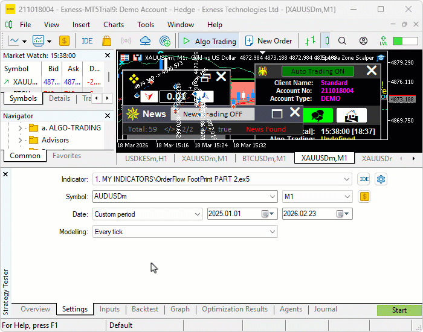Toggle the Auto Trading ON button
423x332 pixels.
coord(317,71)
